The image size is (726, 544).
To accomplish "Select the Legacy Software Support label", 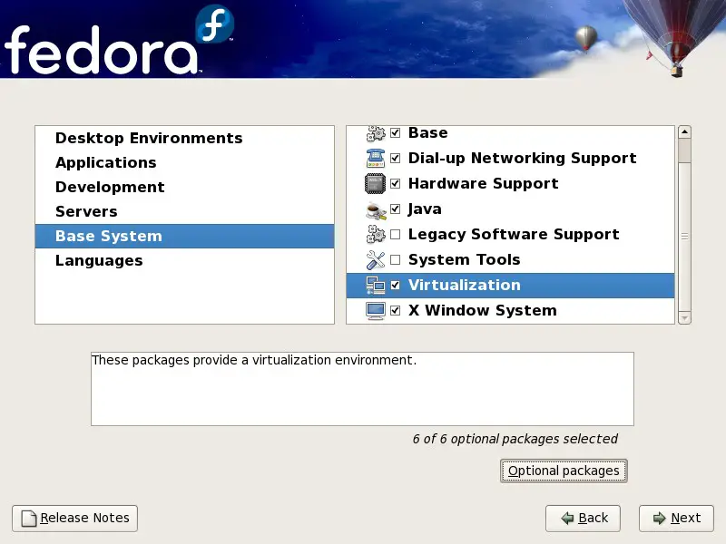I will 514,235.
